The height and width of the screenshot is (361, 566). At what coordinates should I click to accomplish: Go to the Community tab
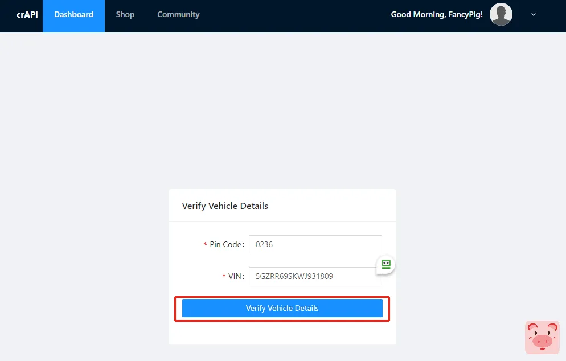178,15
